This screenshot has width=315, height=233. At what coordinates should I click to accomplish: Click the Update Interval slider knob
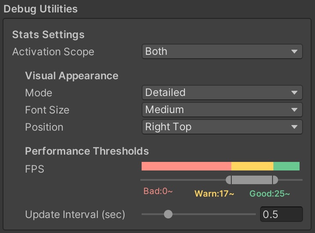(x=168, y=214)
